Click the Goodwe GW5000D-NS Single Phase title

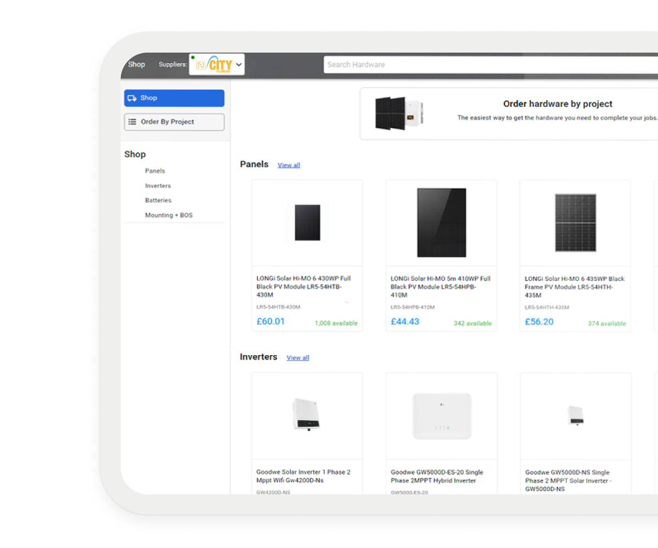(x=569, y=481)
